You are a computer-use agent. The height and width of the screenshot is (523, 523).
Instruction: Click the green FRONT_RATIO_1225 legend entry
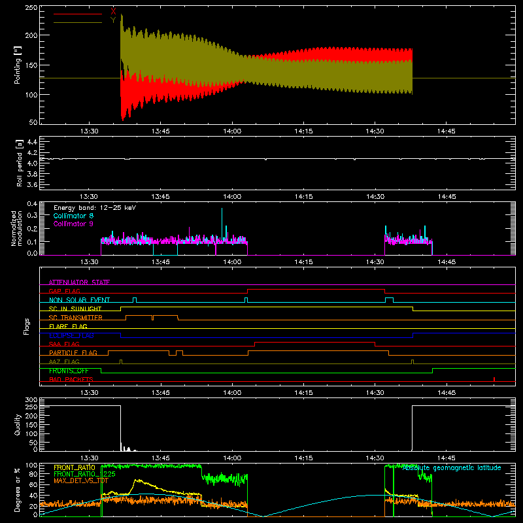pyautogui.click(x=84, y=474)
